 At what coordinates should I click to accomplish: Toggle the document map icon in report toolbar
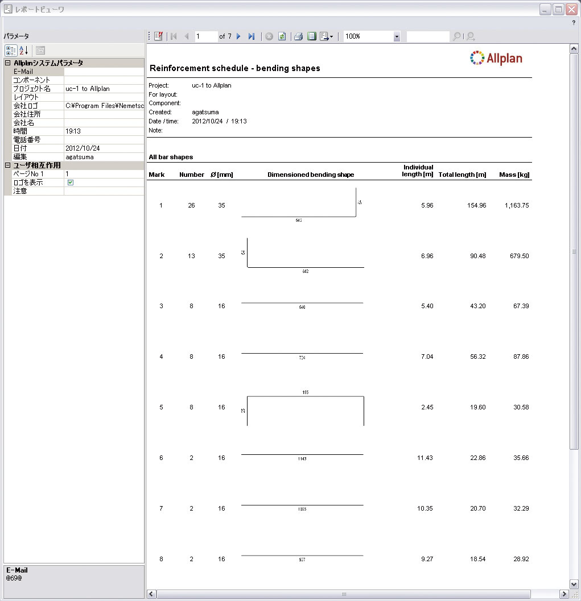click(158, 36)
